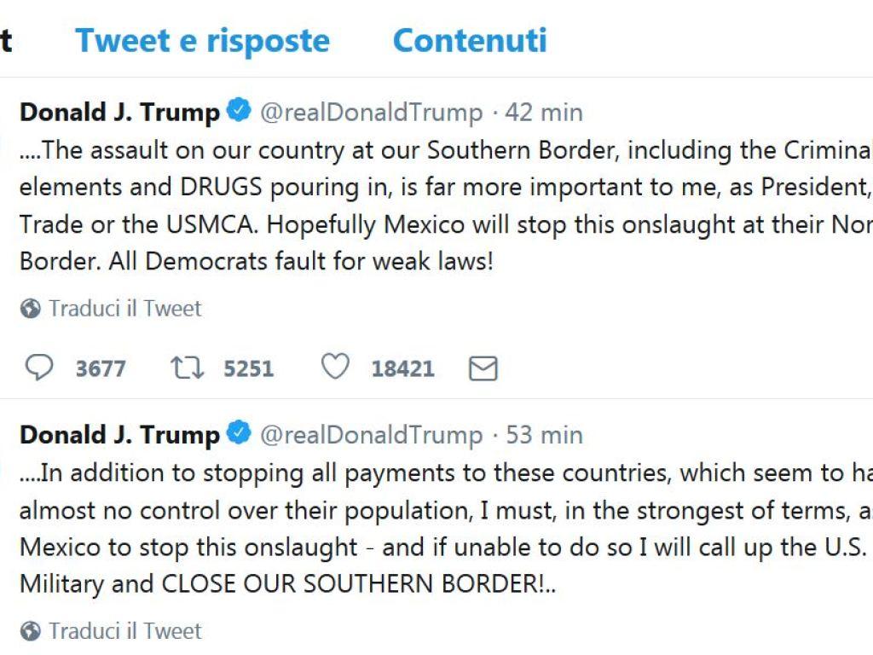This screenshot has height=655, width=873.
Task: Translate the CLOSE OUR SOUTHERN BORDER tweet
Action: click(x=124, y=631)
